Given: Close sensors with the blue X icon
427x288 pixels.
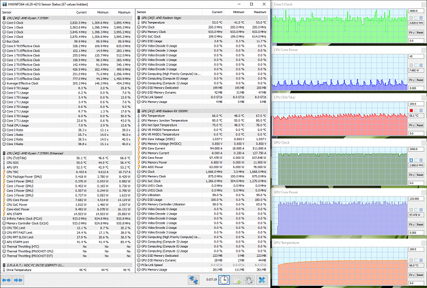Looking at the screenshot, I should coord(262,280).
